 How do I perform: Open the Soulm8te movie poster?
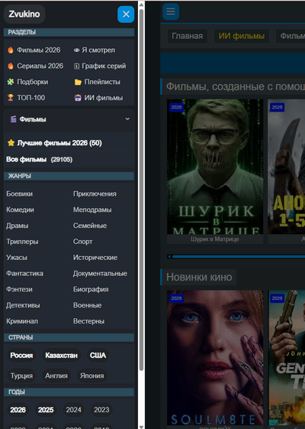pos(215,357)
